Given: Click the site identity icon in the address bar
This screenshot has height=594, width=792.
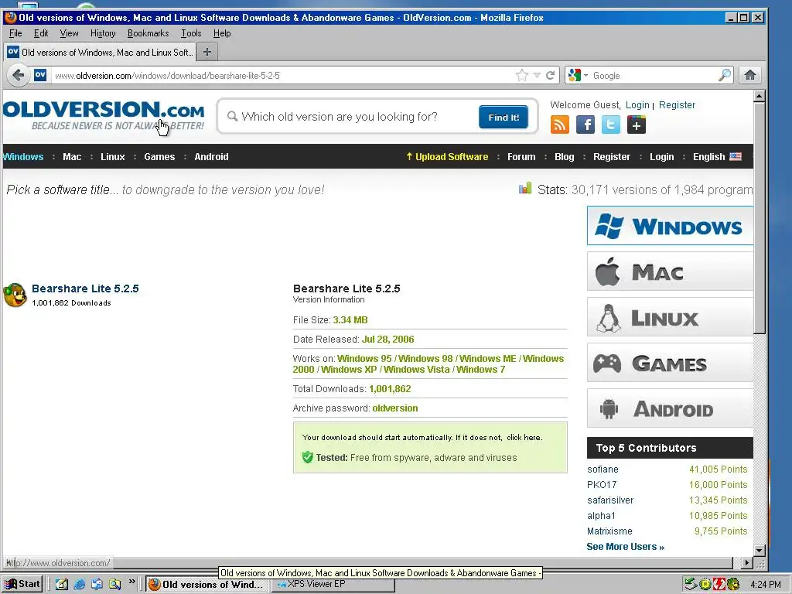Looking at the screenshot, I should click(40, 75).
